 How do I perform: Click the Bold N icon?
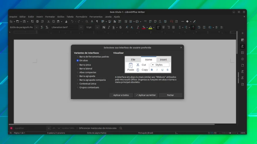coord(104,27)
